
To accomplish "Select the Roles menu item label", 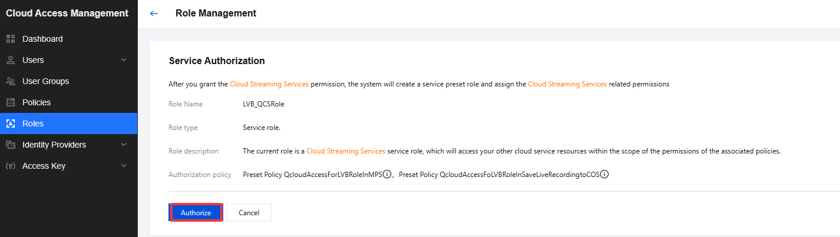I will [x=33, y=123].
